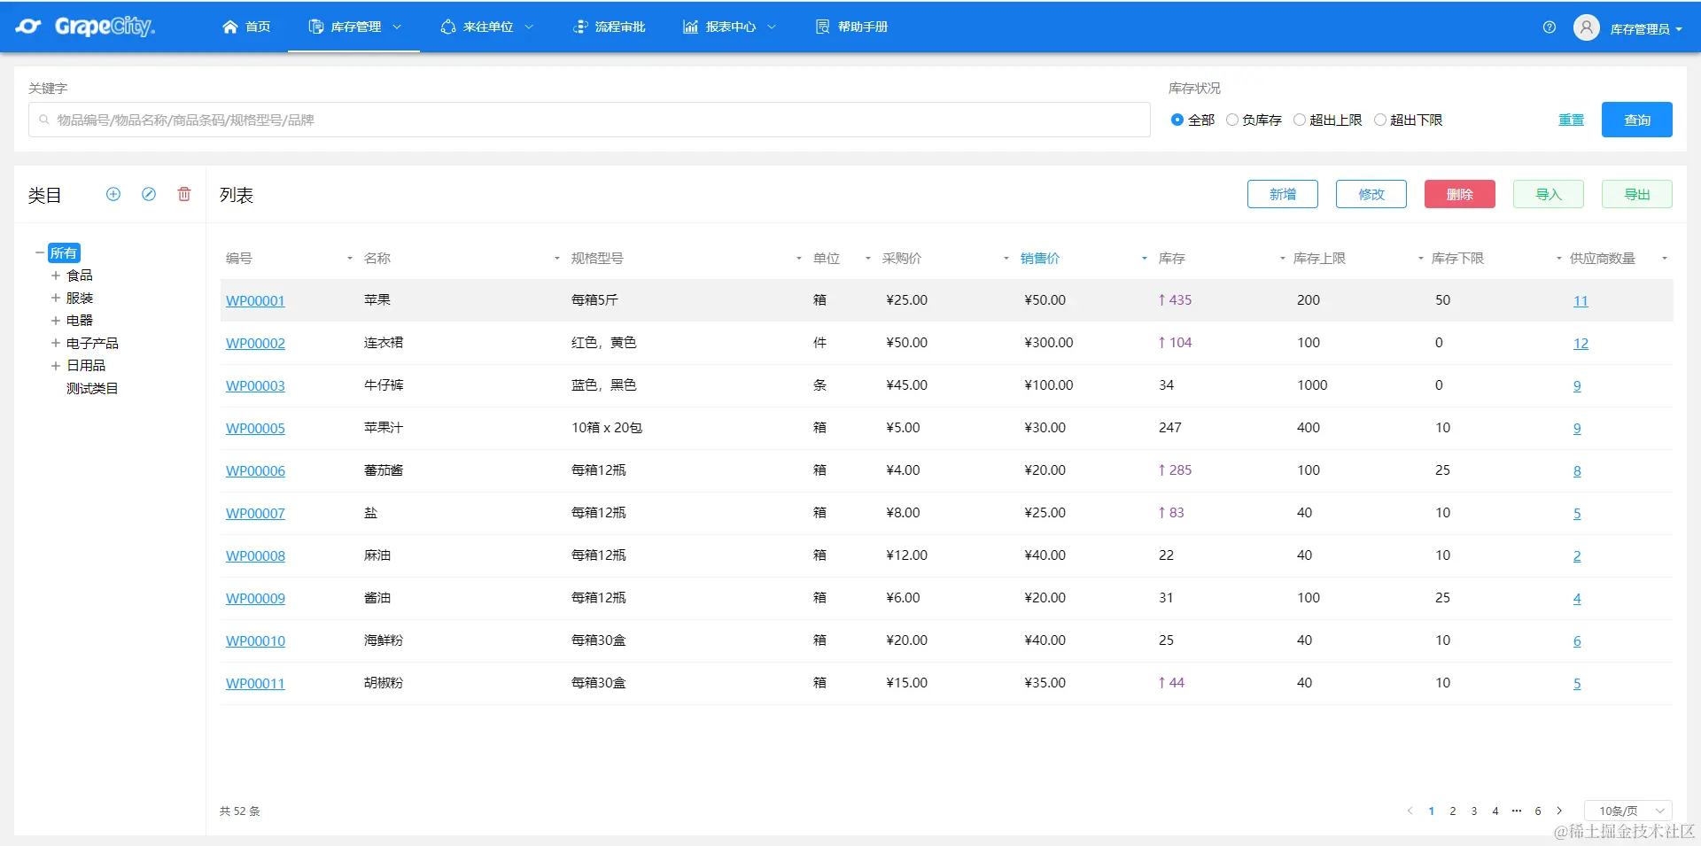Image resolution: width=1701 pixels, height=846 pixels.
Task: Expand the 电器 category node
Action: pos(56,320)
